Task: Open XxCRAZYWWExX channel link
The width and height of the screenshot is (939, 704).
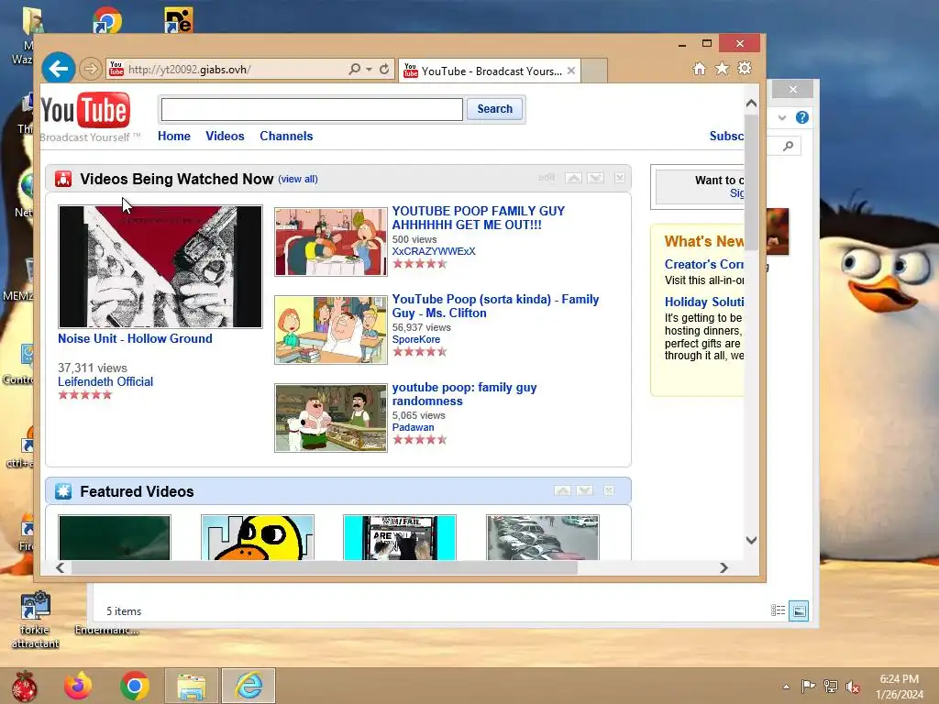Action: tap(434, 251)
